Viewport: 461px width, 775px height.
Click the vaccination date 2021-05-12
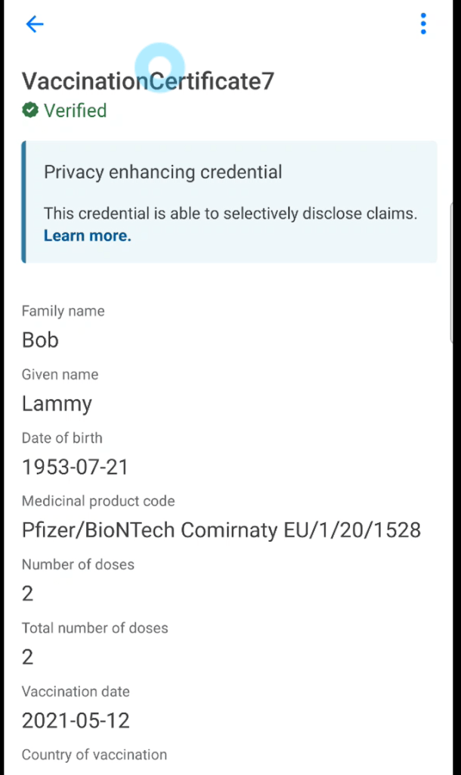click(76, 721)
